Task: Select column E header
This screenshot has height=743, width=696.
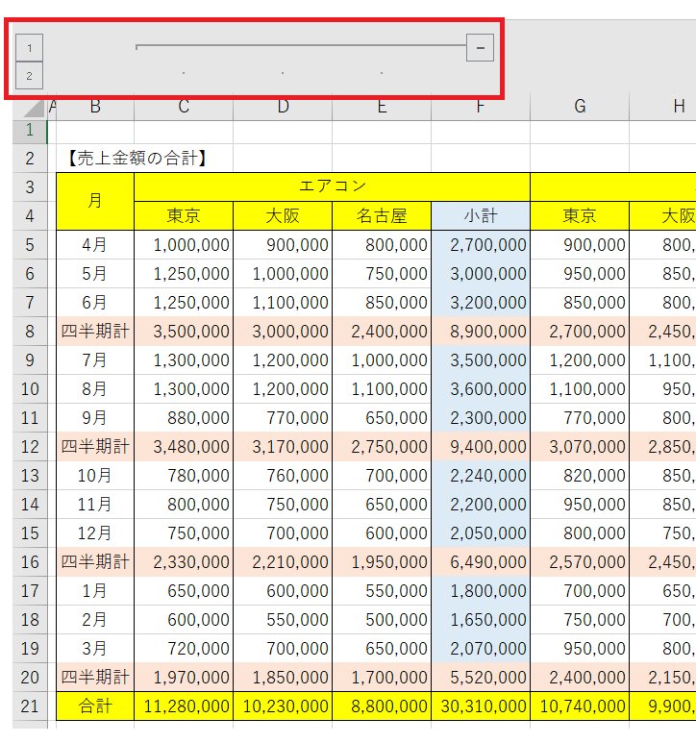Action: coord(382,107)
